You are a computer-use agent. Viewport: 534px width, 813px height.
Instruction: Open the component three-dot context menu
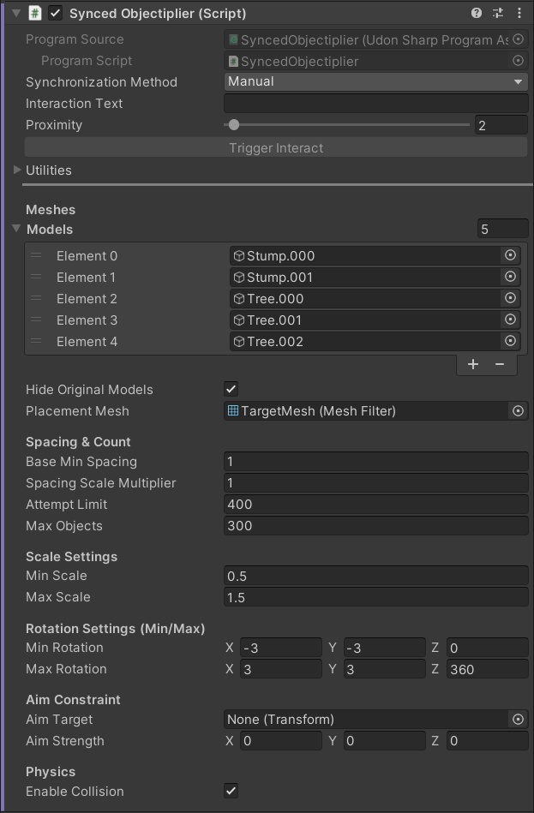(x=519, y=13)
